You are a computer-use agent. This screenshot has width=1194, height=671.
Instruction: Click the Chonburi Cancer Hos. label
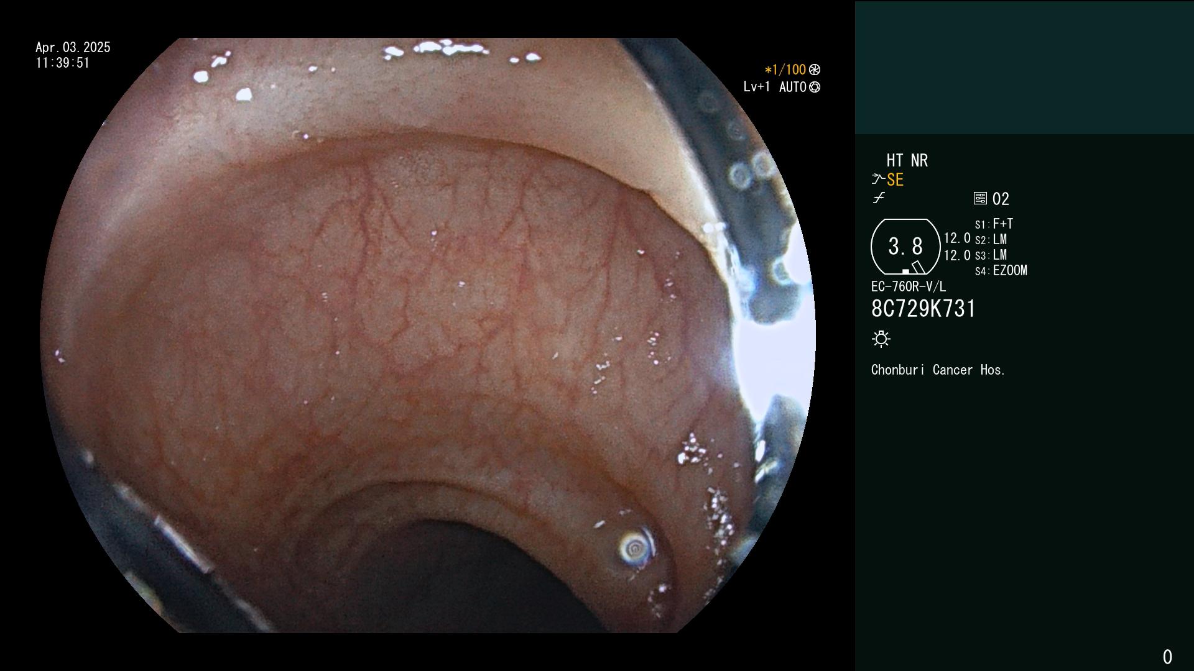click(938, 370)
